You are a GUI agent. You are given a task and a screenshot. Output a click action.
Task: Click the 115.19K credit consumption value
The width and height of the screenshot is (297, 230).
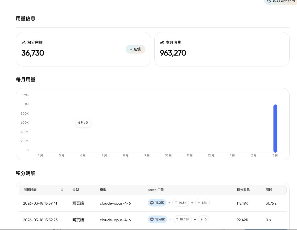pyautogui.click(x=242, y=203)
